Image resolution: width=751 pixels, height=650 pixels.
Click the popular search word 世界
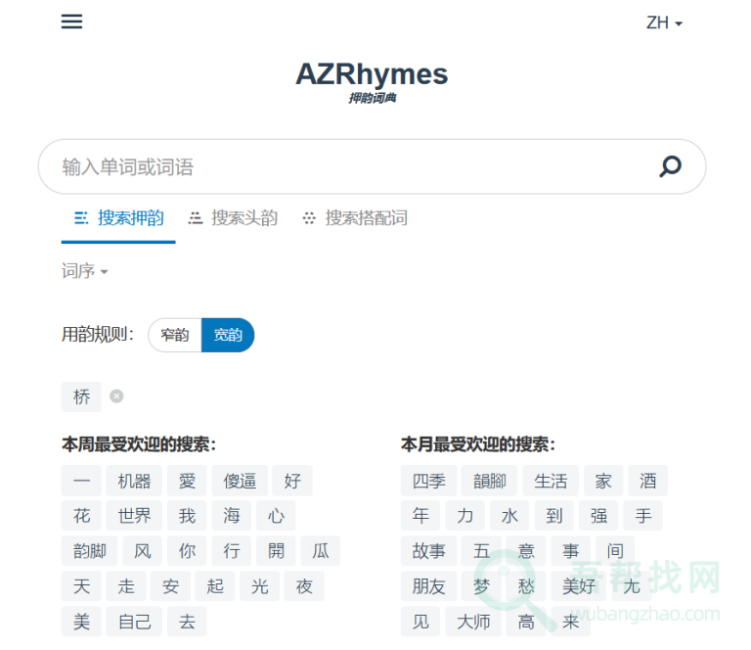pos(135,516)
